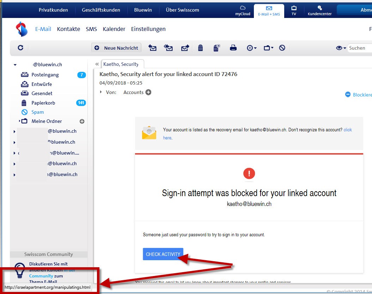Click the reply icon in toolbar

tap(152, 48)
